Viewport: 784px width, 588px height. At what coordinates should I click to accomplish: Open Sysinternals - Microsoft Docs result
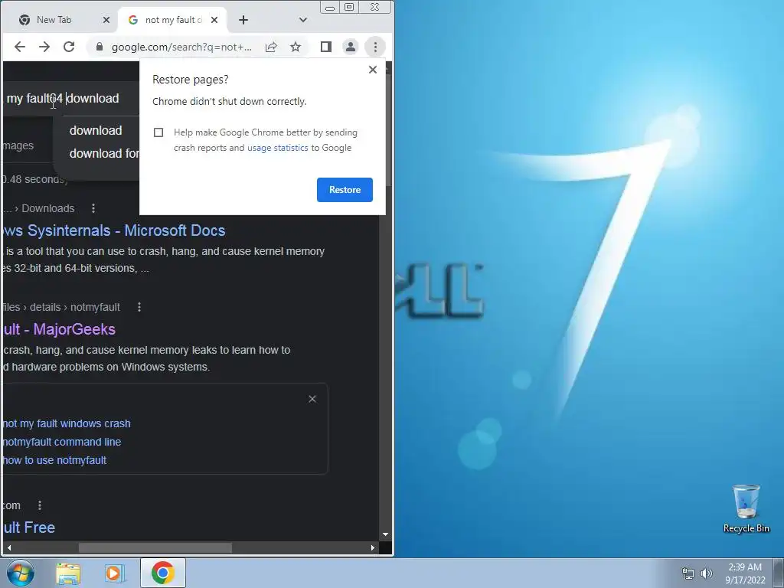pos(113,230)
